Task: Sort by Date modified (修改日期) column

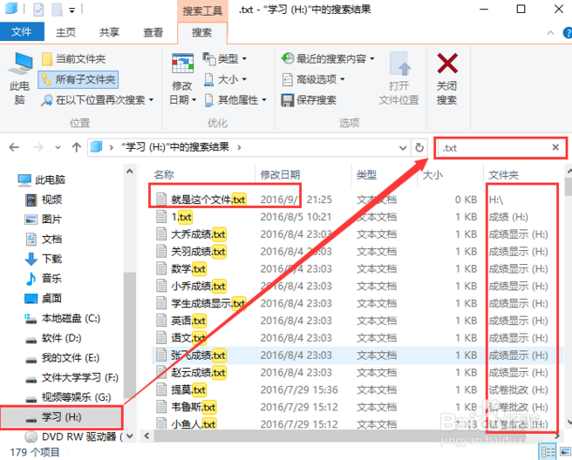Action: 280,175
